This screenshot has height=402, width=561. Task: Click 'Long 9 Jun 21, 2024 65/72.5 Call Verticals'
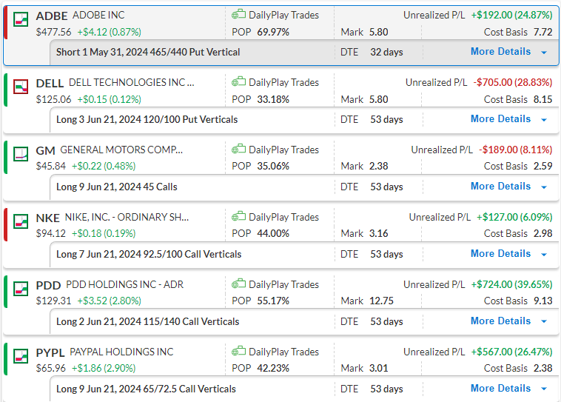pos(146,389)
